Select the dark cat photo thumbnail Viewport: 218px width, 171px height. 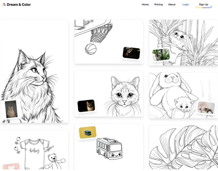[x=86, y=106]
